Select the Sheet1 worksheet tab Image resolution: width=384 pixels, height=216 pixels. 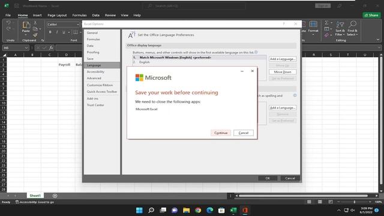coord(35,196)
